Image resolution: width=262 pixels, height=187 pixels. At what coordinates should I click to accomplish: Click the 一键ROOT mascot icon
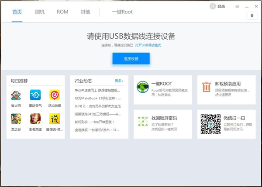(x=143, y=87)
